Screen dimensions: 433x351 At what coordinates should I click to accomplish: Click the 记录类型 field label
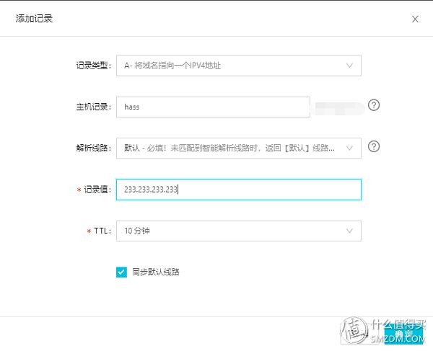[93, 66]
